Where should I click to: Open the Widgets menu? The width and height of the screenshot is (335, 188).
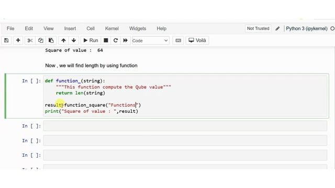click(138, 28)
